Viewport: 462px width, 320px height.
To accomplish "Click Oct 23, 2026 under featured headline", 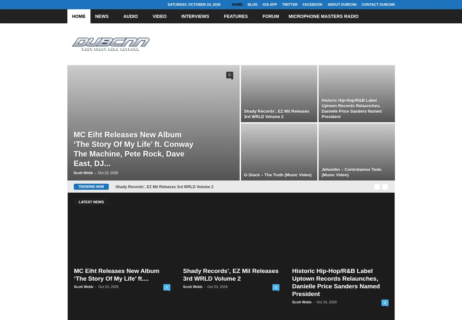I will point(108,173).
